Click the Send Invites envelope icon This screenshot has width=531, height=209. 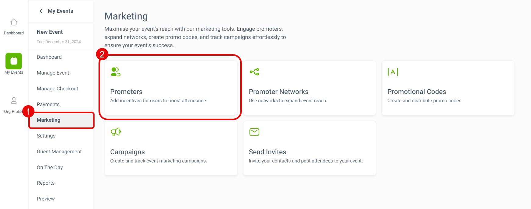tap(254, 132)
